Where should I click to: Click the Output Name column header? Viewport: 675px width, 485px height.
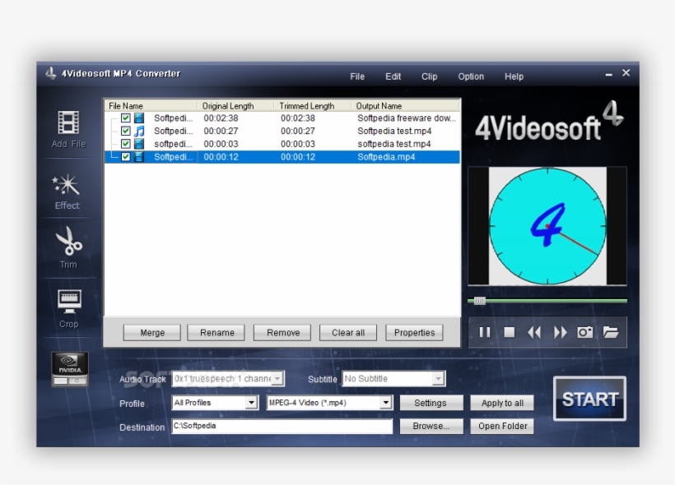(406, 106)
